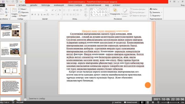Open font name combo box
Screen dimensions: 185x104
(38, 10)
